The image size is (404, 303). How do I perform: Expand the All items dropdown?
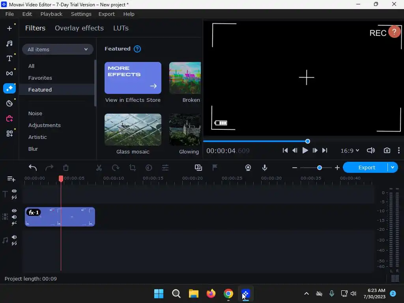(58, 49)
